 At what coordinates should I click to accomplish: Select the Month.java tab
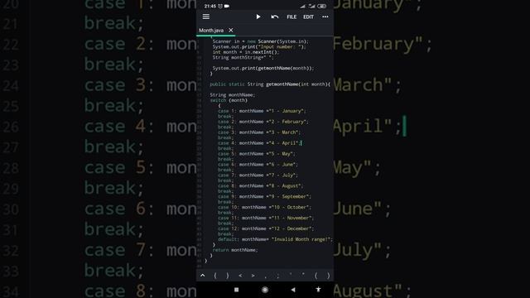(x=211, y=31)
